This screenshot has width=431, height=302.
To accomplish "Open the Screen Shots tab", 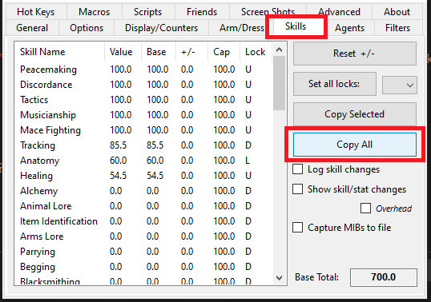I will [268, 12].
